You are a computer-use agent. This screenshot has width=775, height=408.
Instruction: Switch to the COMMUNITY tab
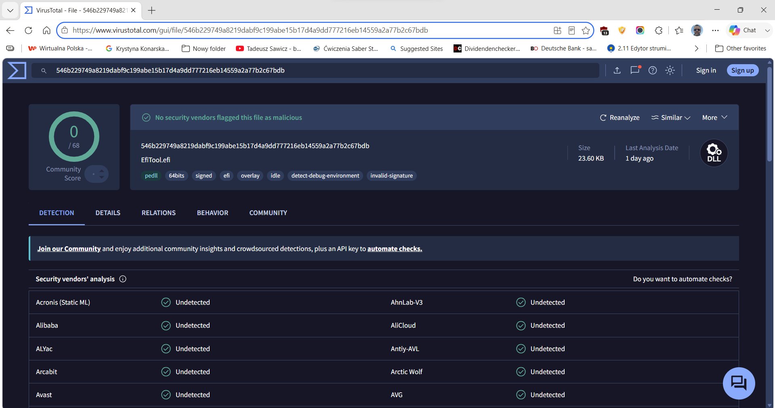268,213
